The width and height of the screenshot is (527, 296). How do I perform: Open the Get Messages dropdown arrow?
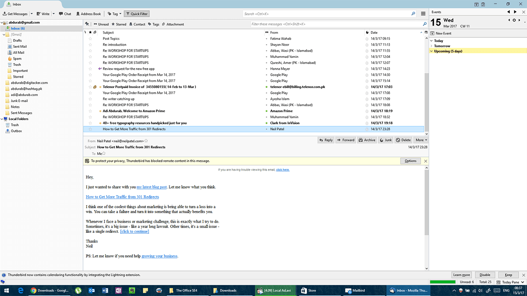(x=32, y=14)
